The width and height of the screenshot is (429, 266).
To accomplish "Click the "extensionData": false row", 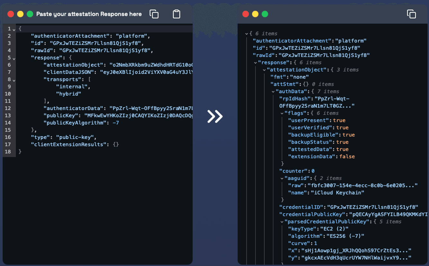I will click(321, 156).
